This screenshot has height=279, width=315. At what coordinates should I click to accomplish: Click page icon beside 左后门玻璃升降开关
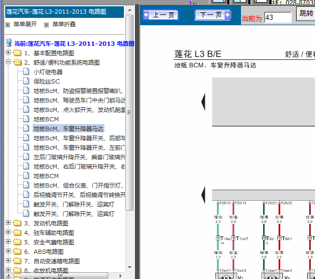pos(26,157)
